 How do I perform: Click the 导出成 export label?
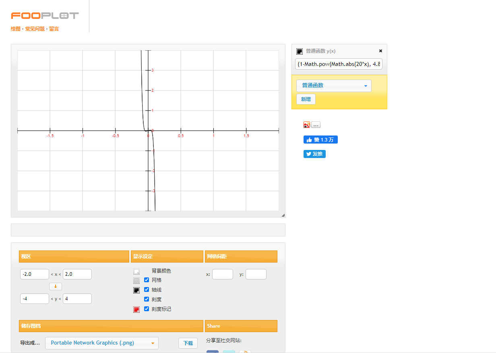point(30,343)
